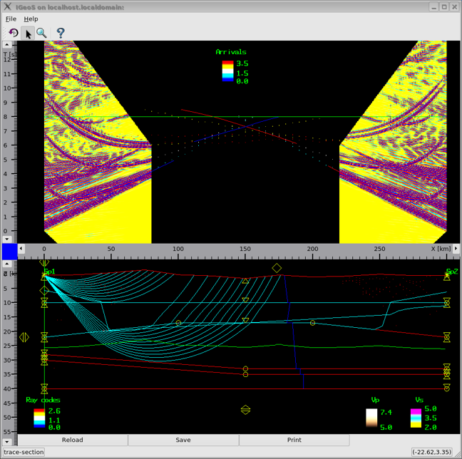Click the blue square at axes corner

[x=9, y=252]
